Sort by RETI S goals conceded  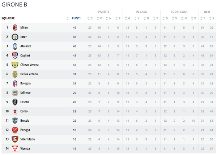pyautogui.click(x=212, y=18)
